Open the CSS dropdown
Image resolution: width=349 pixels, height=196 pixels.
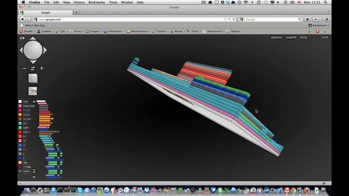[61, 32]
